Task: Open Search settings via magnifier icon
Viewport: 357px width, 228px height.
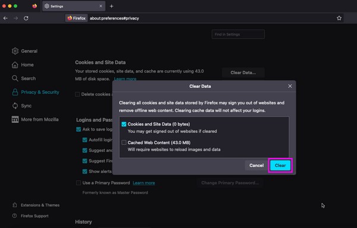Action: pos(15,78)
